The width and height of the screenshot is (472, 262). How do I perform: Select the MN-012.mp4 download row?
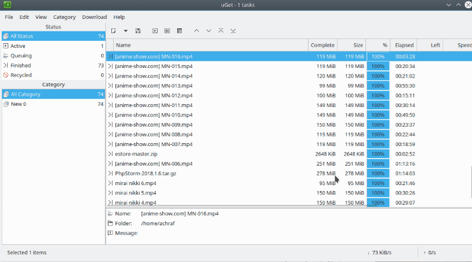[289, 96]
